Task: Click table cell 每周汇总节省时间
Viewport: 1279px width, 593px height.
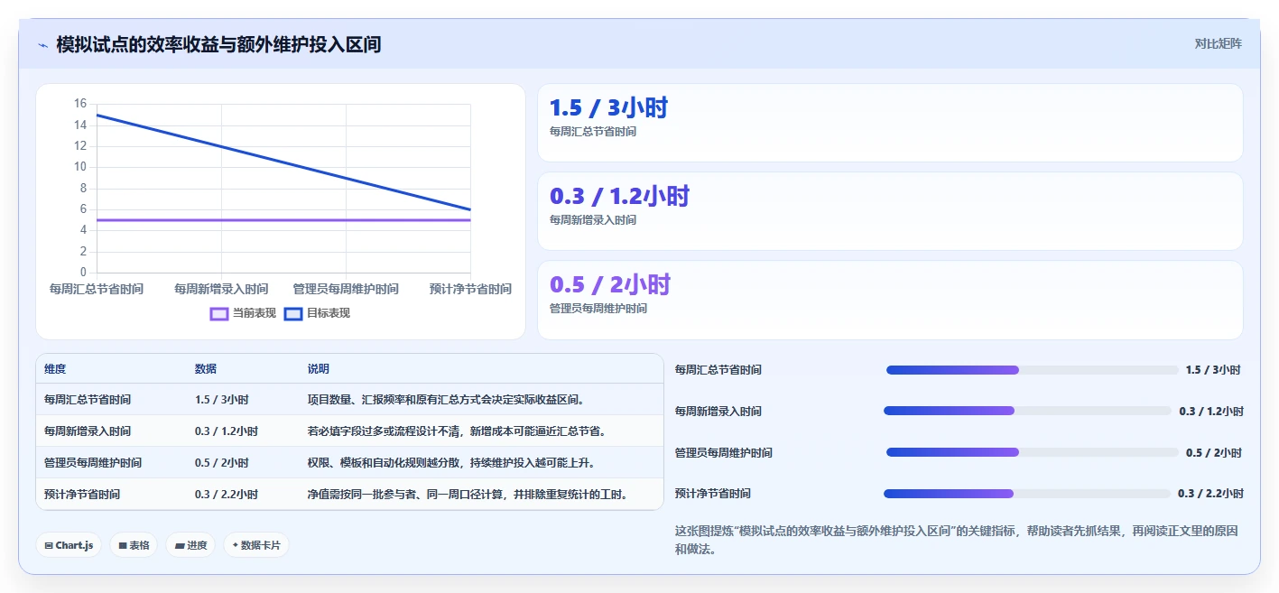Action: coord(87,399)
